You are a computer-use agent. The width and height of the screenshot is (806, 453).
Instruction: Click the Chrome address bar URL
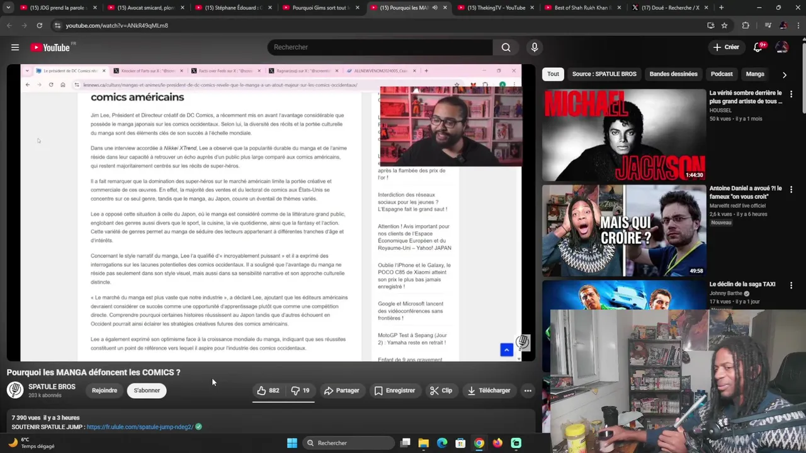(117, 25)
